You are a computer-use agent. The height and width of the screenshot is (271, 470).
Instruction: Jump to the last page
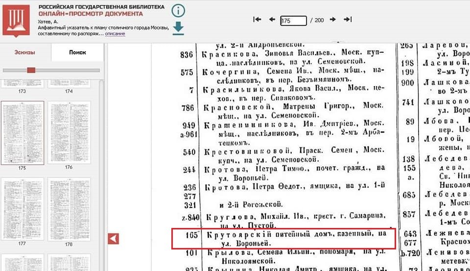click(348, 20)
